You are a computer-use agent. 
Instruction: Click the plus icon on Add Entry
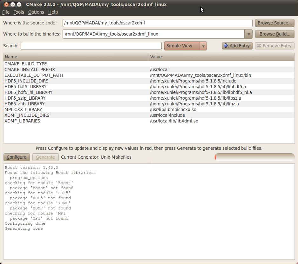coord(226,46)
